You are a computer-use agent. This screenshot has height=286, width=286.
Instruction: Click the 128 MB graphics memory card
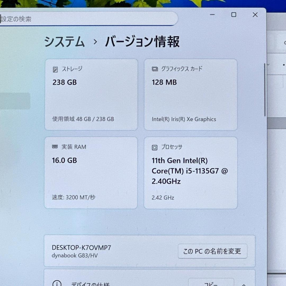coord(190,94)
